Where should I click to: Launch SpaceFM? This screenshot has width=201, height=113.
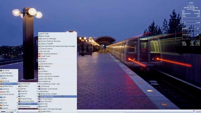click(x=57, y=106)
